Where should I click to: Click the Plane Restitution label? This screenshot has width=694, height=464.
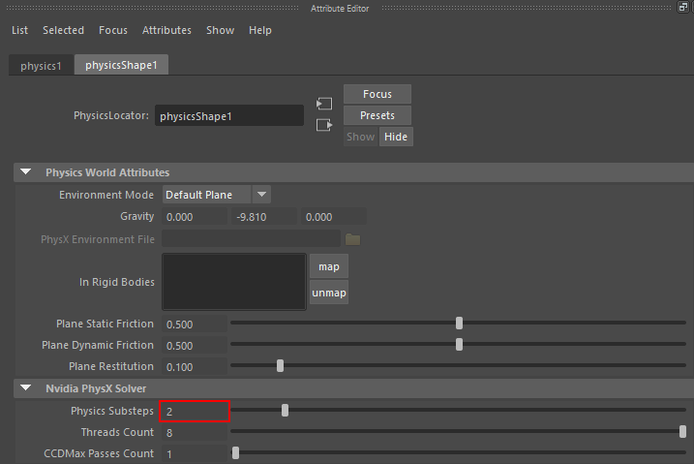coord(111,366)
